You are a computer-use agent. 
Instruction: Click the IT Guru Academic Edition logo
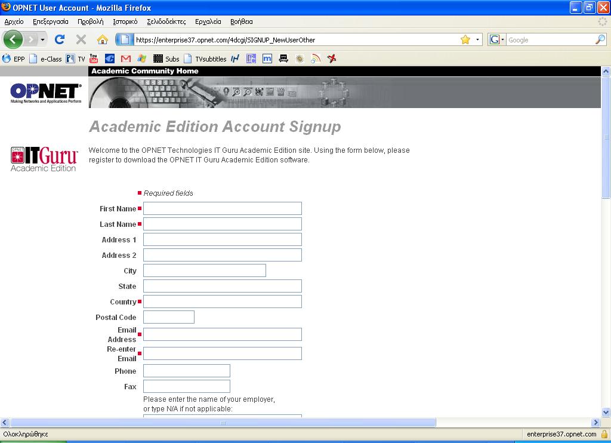[44, 159]
